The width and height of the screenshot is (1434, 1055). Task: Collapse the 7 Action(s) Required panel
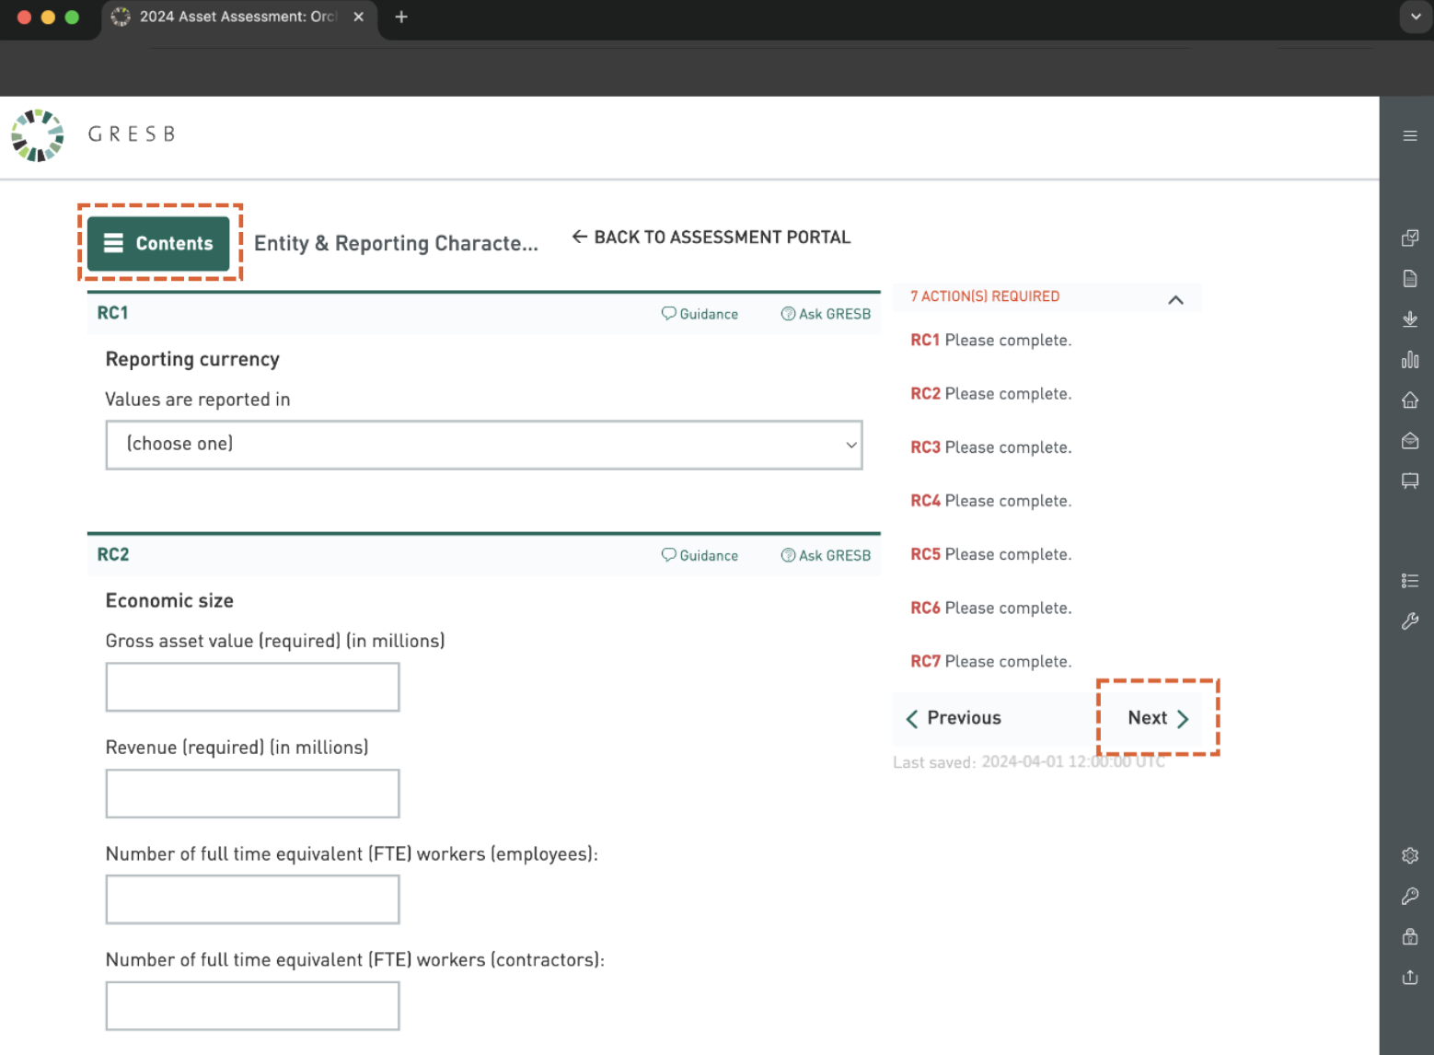coord(1175,300)
